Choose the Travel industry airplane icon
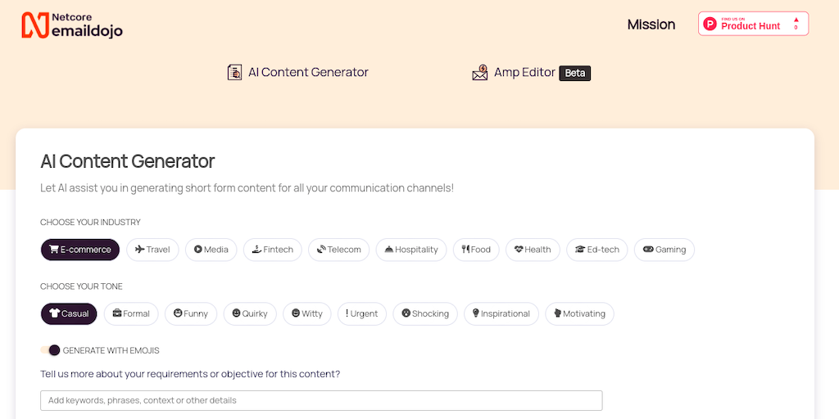Viewport: 839px width, 419px height. tap(140, 250)
